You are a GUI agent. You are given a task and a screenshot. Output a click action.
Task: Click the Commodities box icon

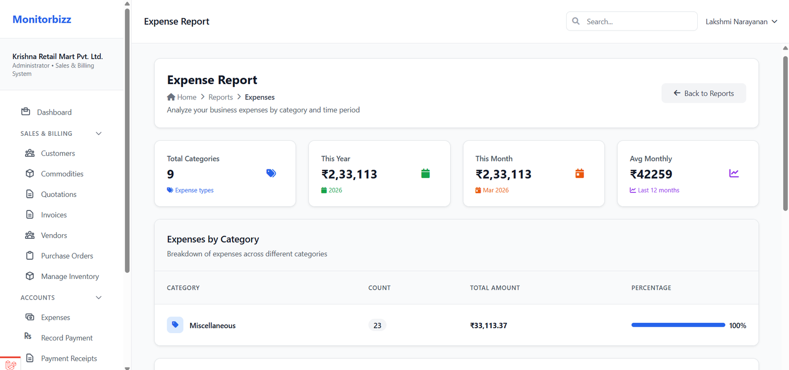(x=30, y=174)
